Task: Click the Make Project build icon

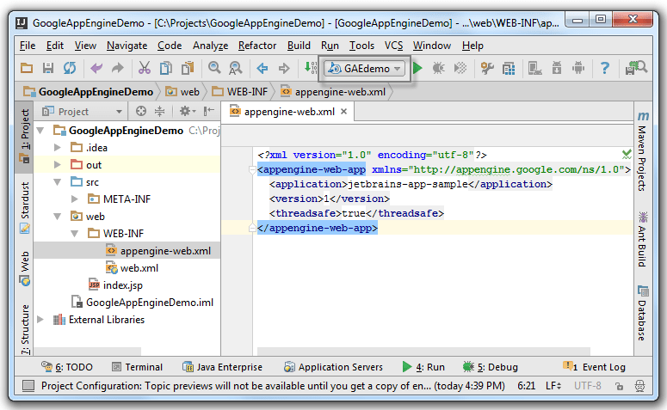Action: pos(311,68)
